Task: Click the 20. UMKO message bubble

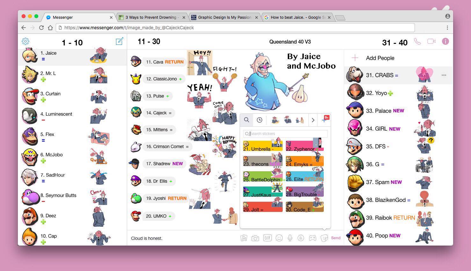Action: (158, 216)
